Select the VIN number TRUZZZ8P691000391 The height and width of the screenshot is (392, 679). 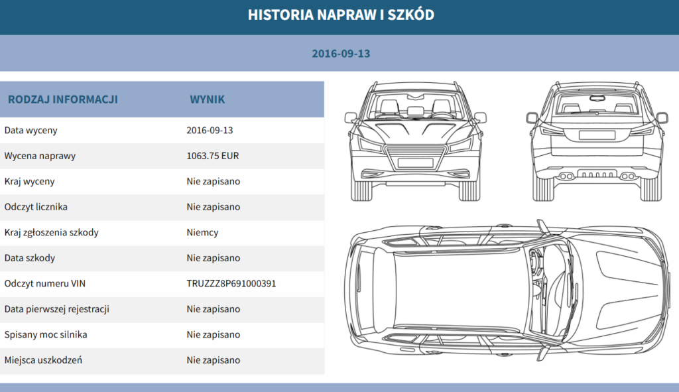coord(231,284)
